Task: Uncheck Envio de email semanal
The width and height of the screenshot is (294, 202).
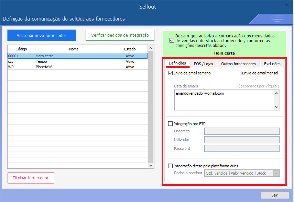Action: click(171, 73)
